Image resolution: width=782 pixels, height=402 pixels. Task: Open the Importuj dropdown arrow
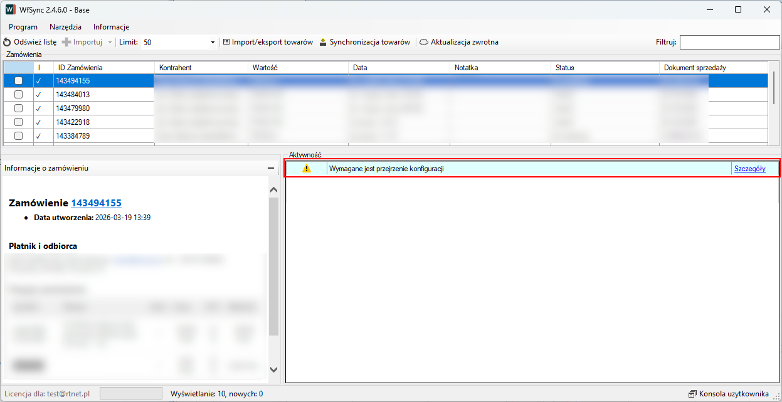click(x=110, y=43)
